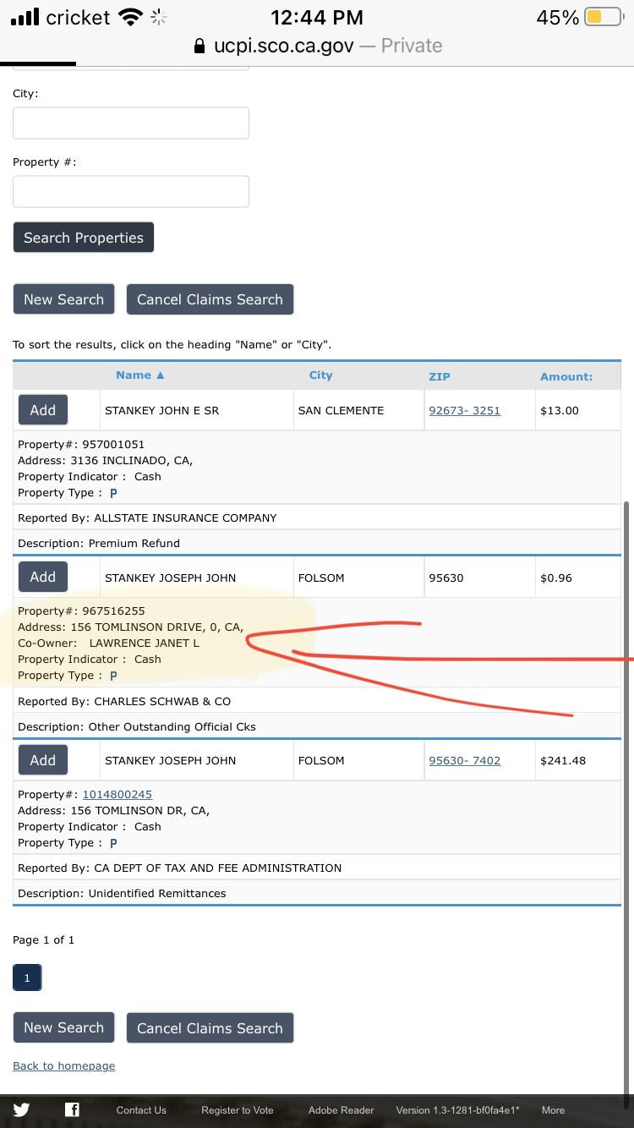Open property number 1014800245 link
Image resolution: width=634 pixels, height=1128 pixels.
click(x=118, y=794)
